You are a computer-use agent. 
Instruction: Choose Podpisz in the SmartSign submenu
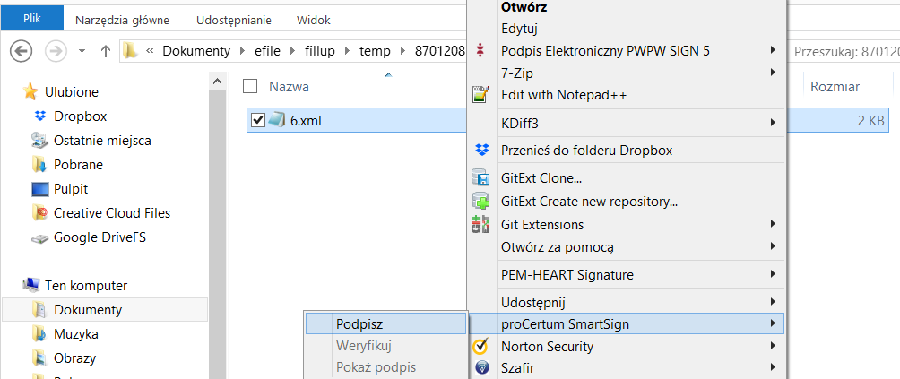coord(385,324)
